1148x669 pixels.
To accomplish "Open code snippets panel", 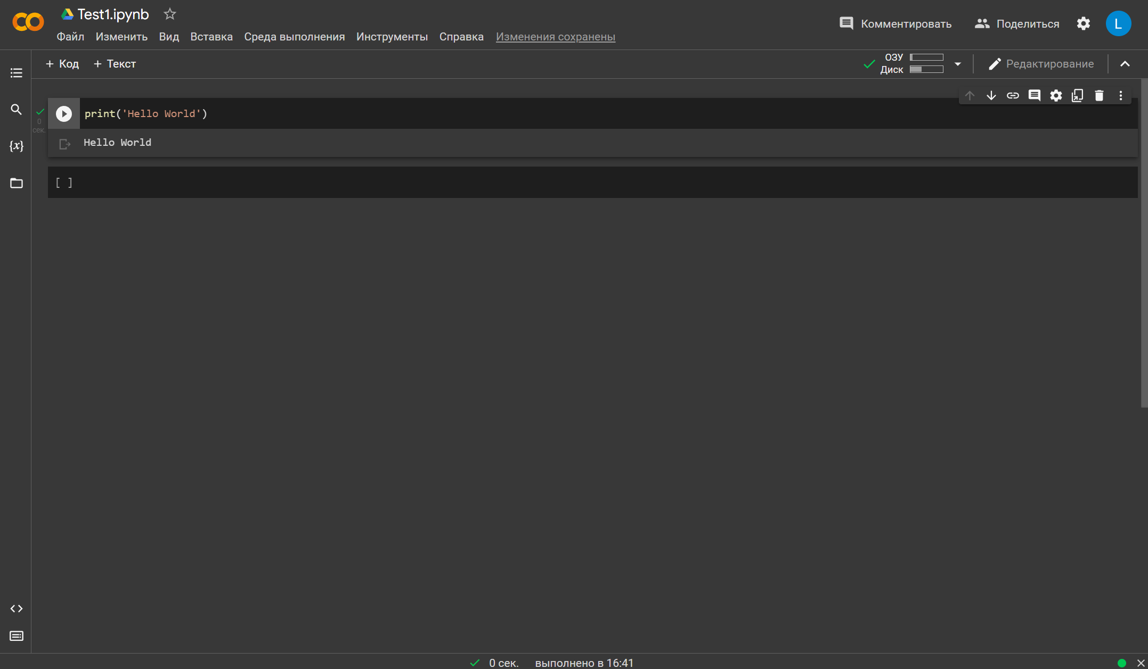I will point(16,608).
